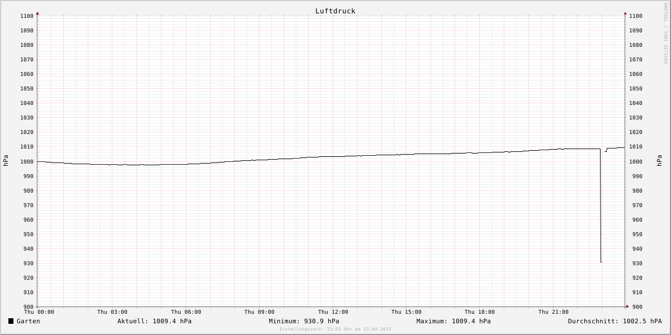The image size is (671, 335).
Task: Click the red arrow tip ending the time axis
Action: [627, 307]
